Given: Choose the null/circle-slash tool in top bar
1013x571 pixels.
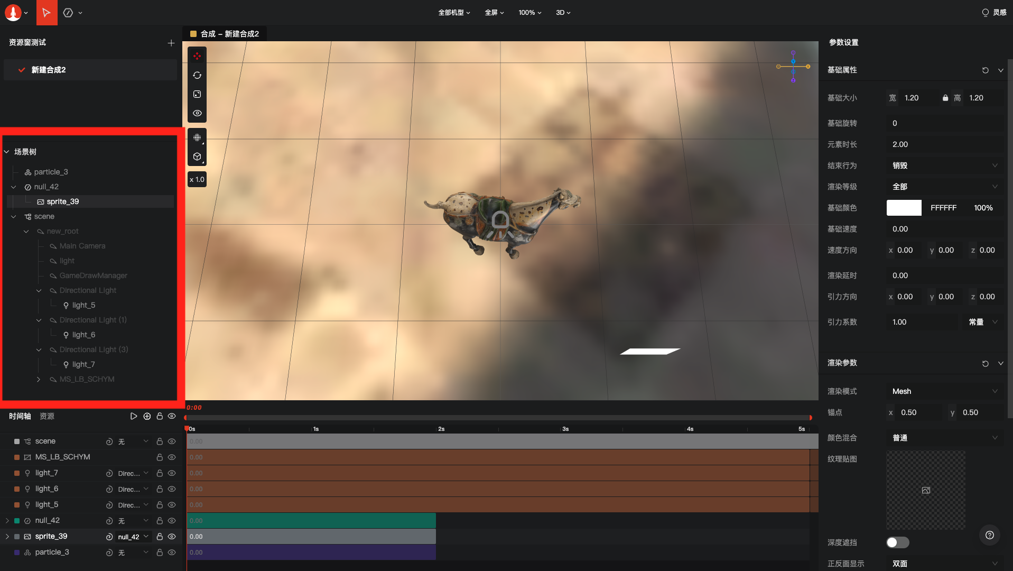Looking at the screenshot, I should tap(68, 13).
